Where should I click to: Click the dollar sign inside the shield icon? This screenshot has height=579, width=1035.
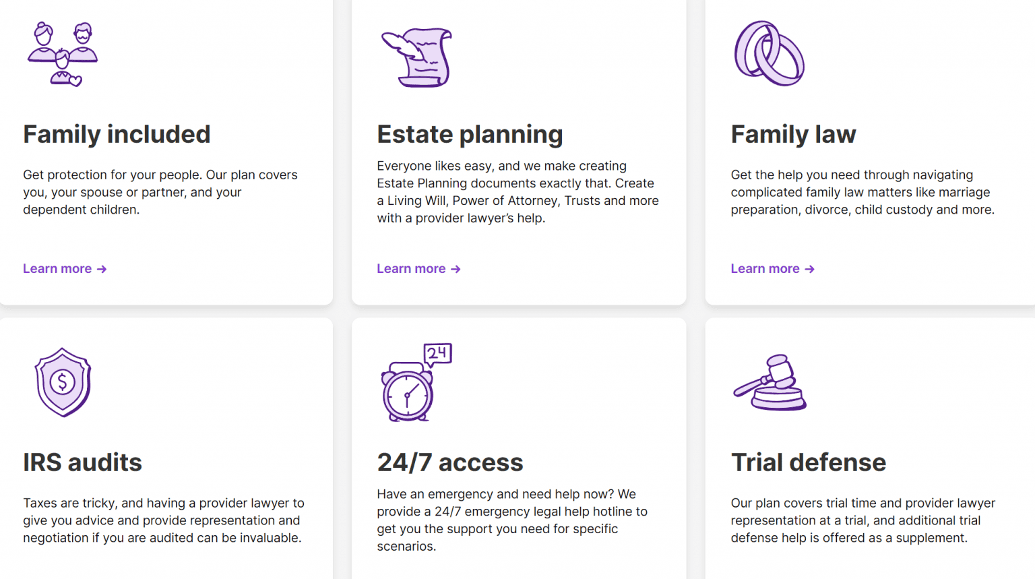click(63, 382)
